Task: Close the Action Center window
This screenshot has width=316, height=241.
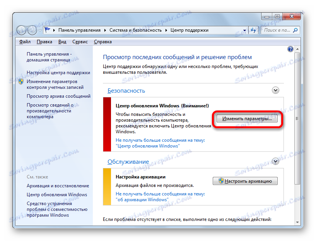Action: coord(291,17)
